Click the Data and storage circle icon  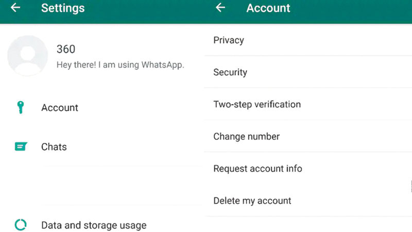(x=21, y=225)
